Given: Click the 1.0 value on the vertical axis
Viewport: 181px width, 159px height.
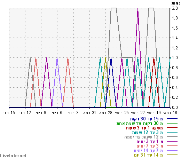Looking at the screenshot, I should pyautogui.click(x=175, y=58).
